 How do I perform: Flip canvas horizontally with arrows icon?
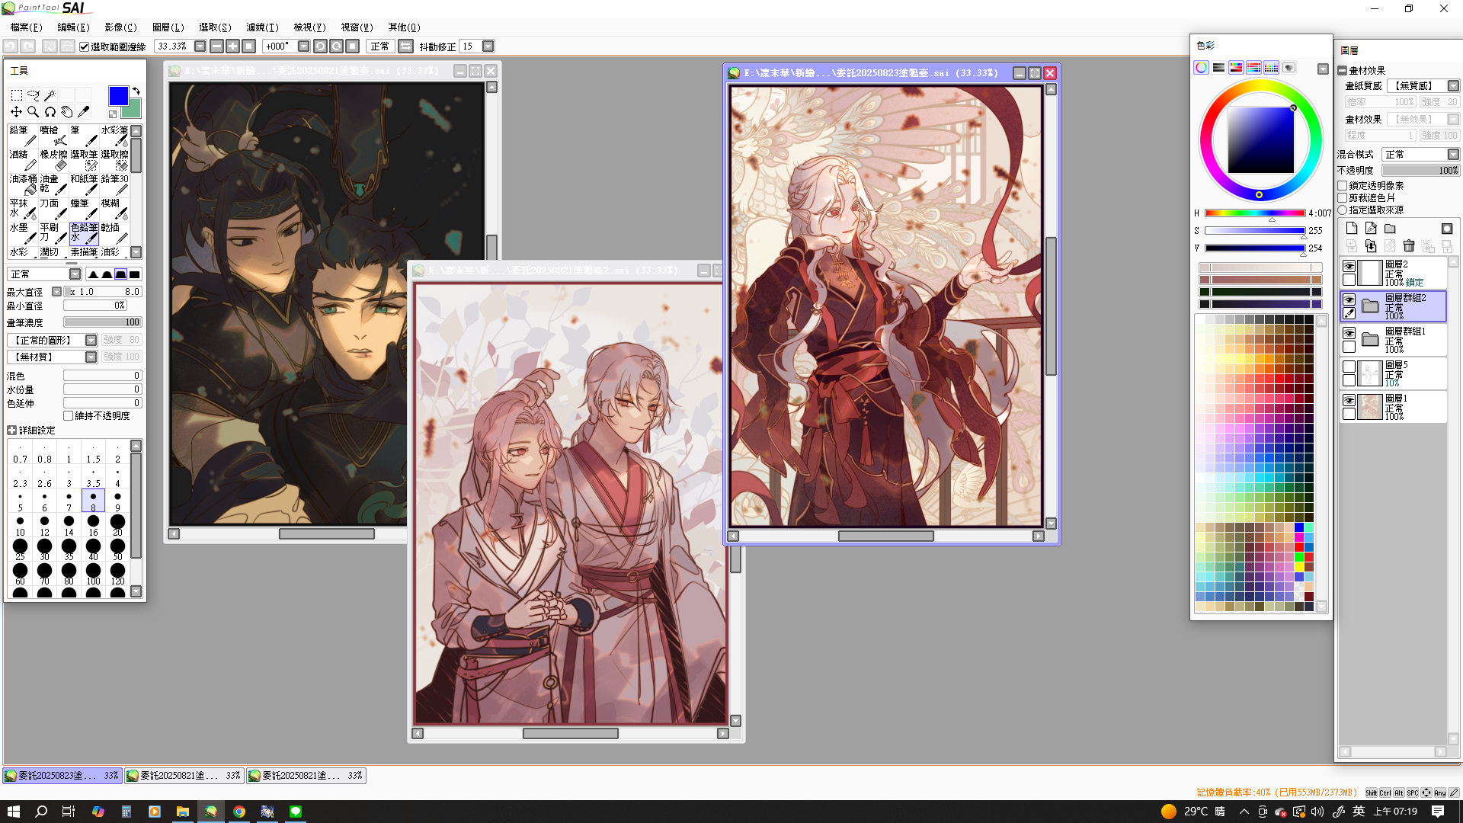point(405,46)
